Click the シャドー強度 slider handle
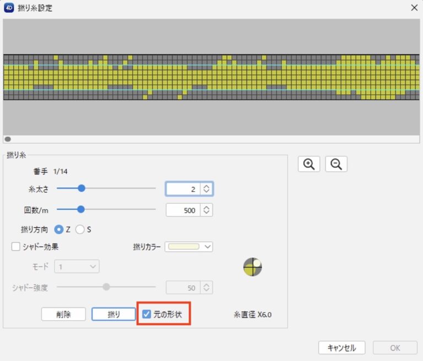 pyautogui.click(x=106, y=287)
